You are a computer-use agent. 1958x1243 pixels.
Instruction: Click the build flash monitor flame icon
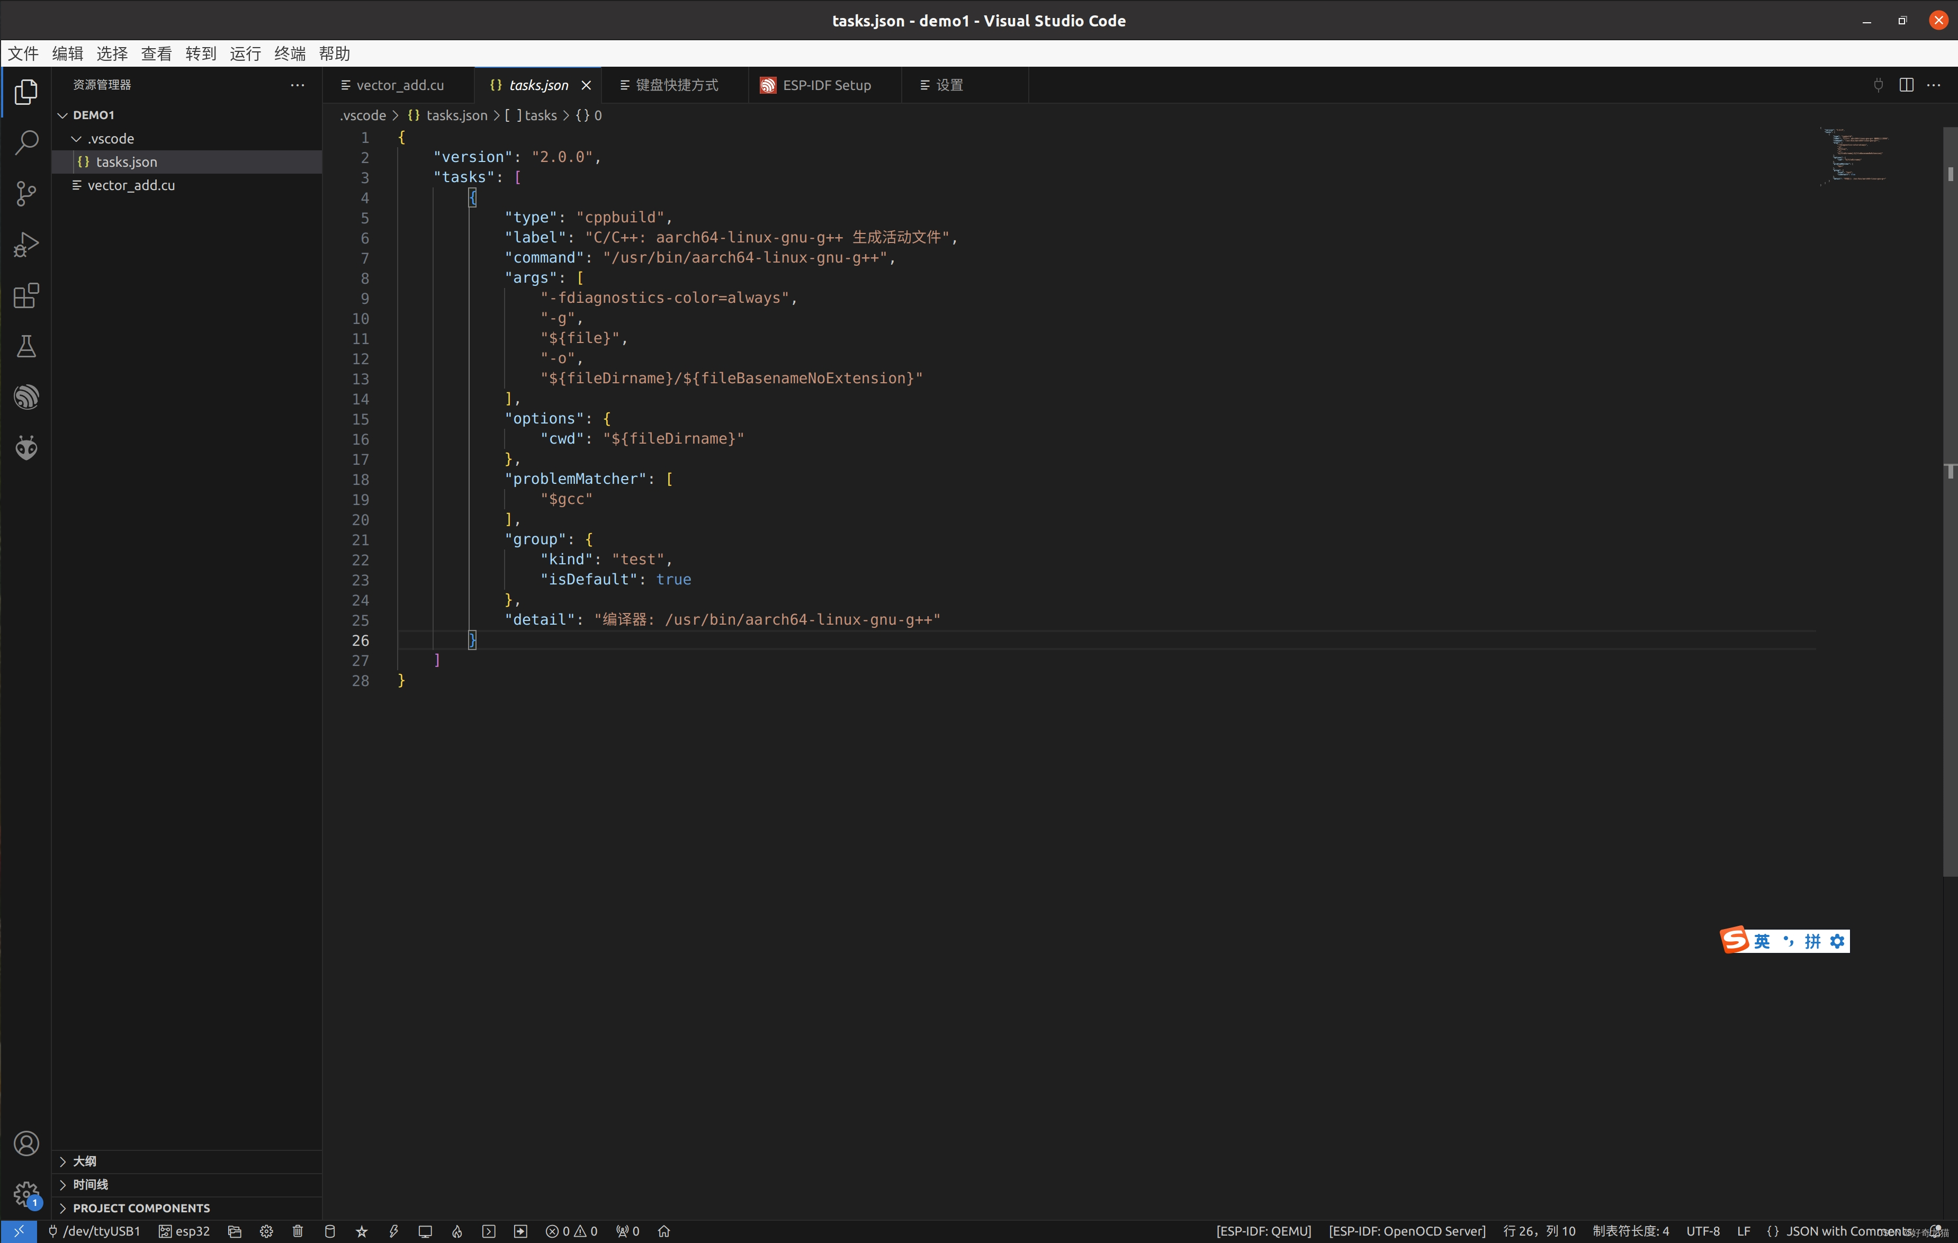(457, 1231)
